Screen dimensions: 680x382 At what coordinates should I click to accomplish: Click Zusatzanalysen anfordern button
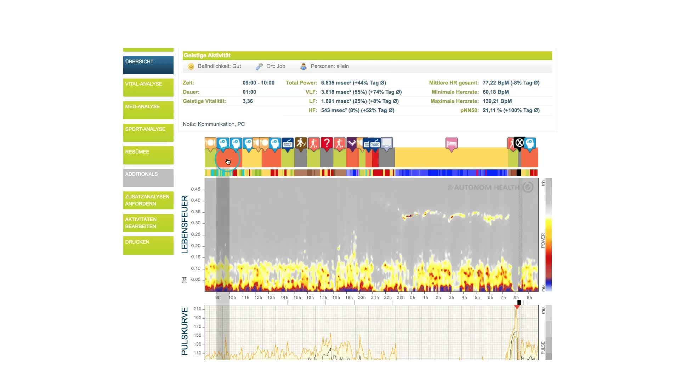tap(148, 200)
